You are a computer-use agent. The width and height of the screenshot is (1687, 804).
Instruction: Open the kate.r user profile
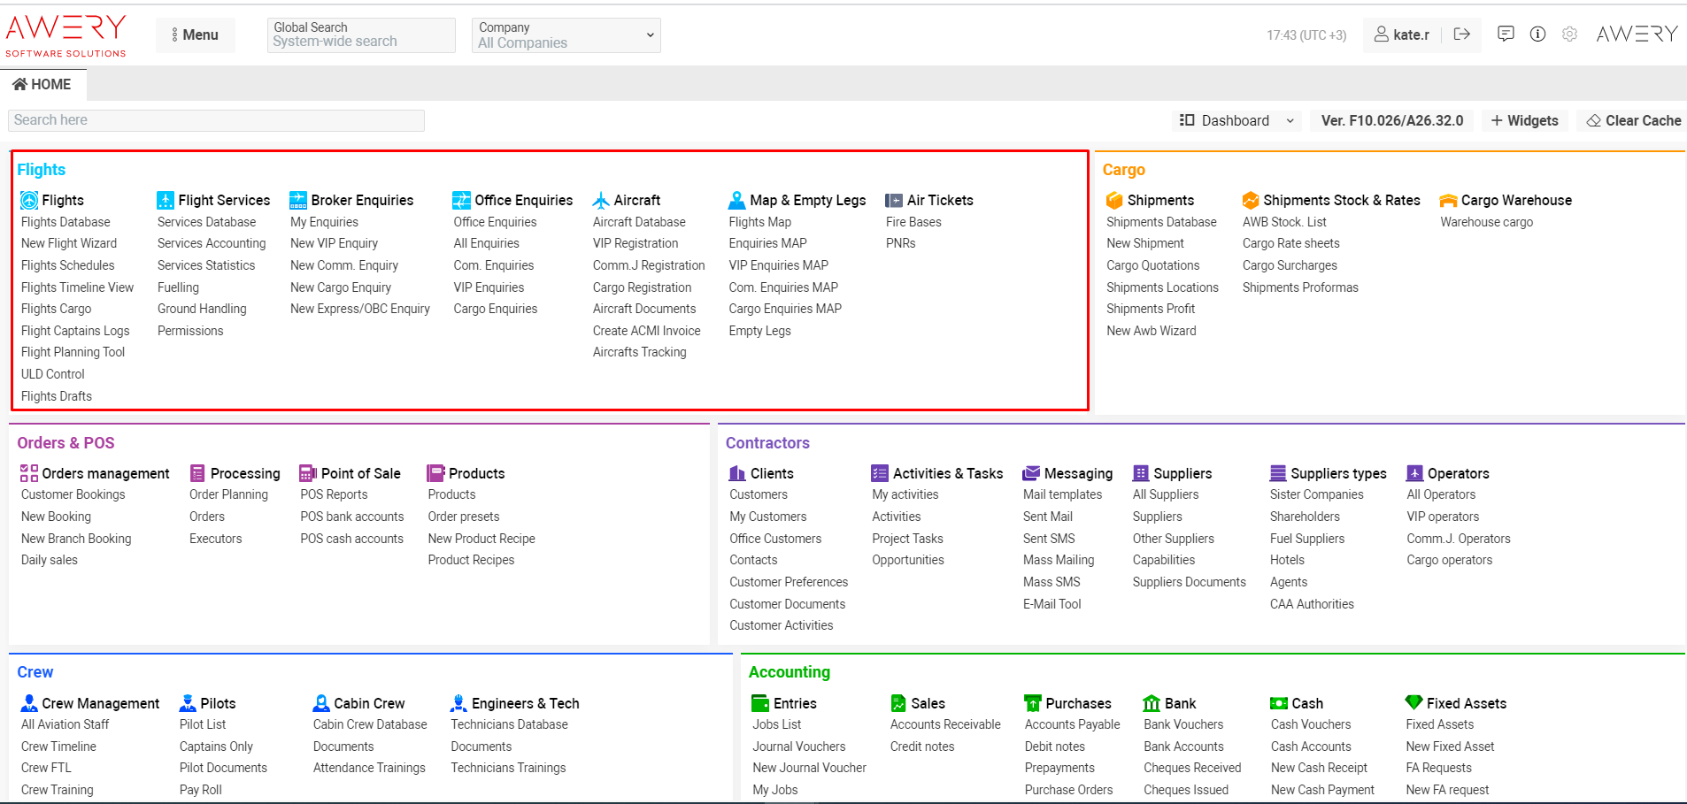(x=1402, y=34)
